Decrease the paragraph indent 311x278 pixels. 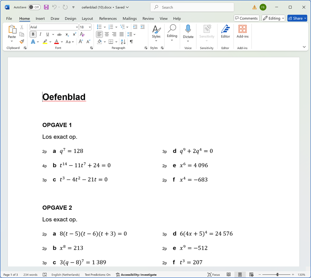pos(135,27)
